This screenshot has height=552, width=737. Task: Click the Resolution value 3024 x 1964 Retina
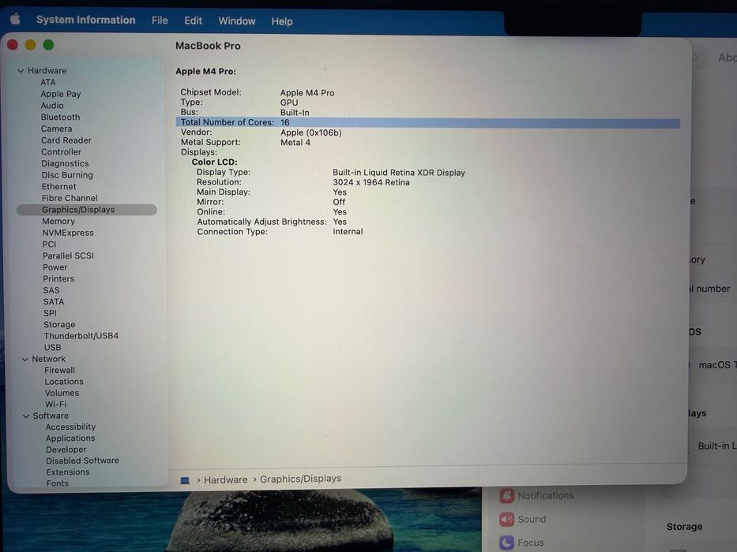point(370,183)
